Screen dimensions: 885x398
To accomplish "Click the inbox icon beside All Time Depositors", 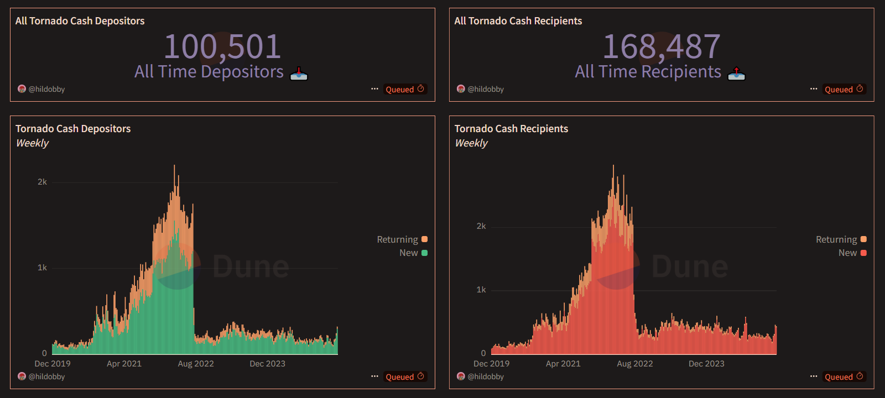I will (x=299, y=73).
